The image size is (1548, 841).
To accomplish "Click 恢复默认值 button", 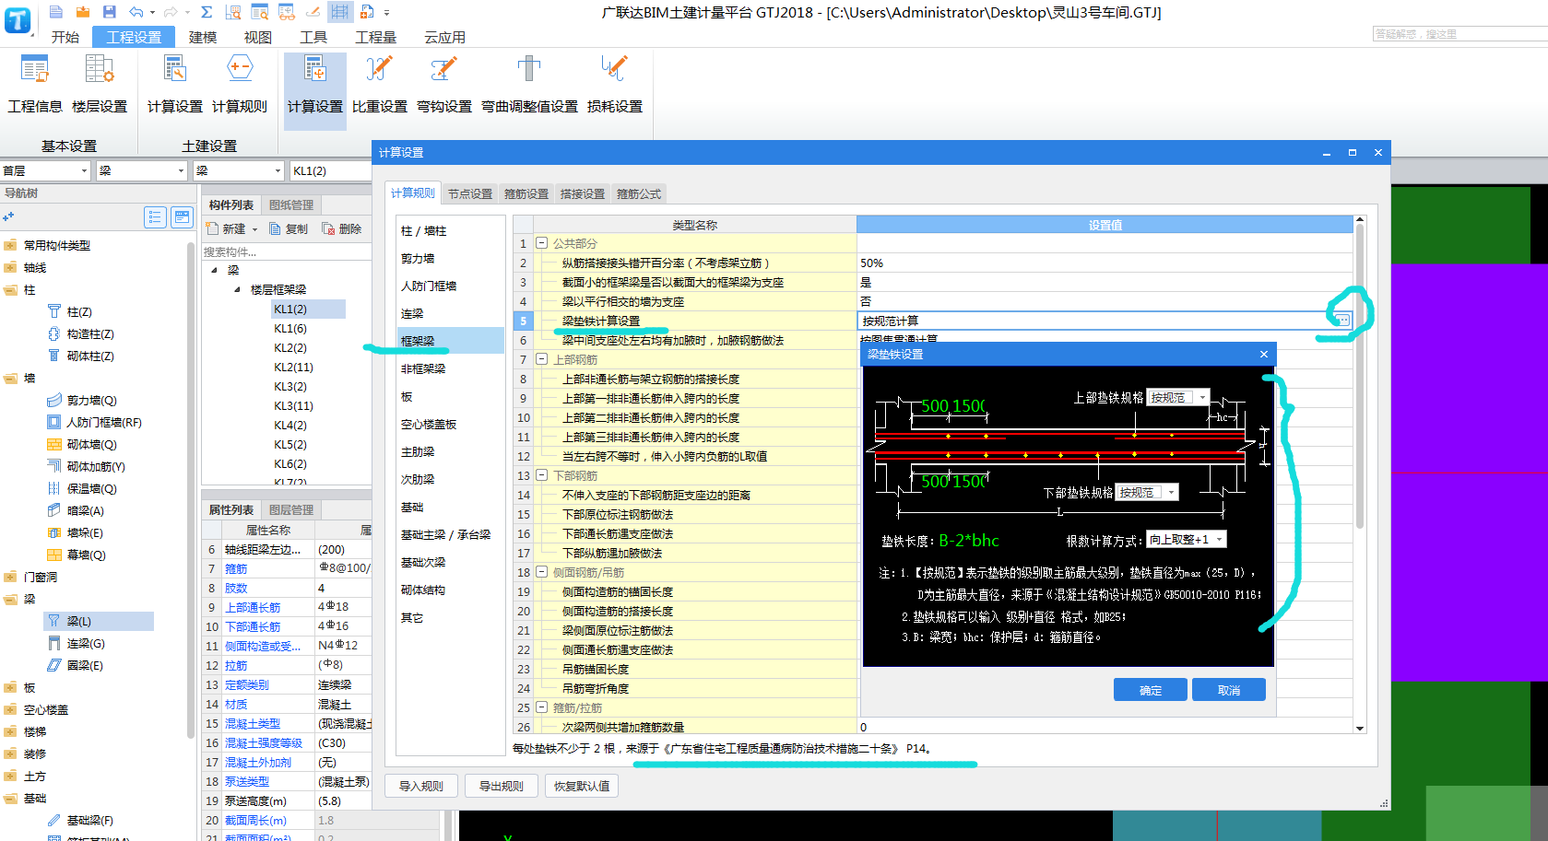I will click(582, 786).
